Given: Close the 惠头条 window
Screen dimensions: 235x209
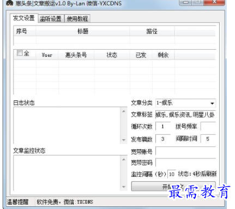Looking at the screenshot, I should tap(214, 2).
